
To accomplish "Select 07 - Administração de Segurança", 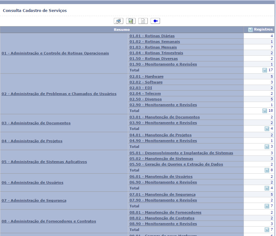I will point(34,200).
